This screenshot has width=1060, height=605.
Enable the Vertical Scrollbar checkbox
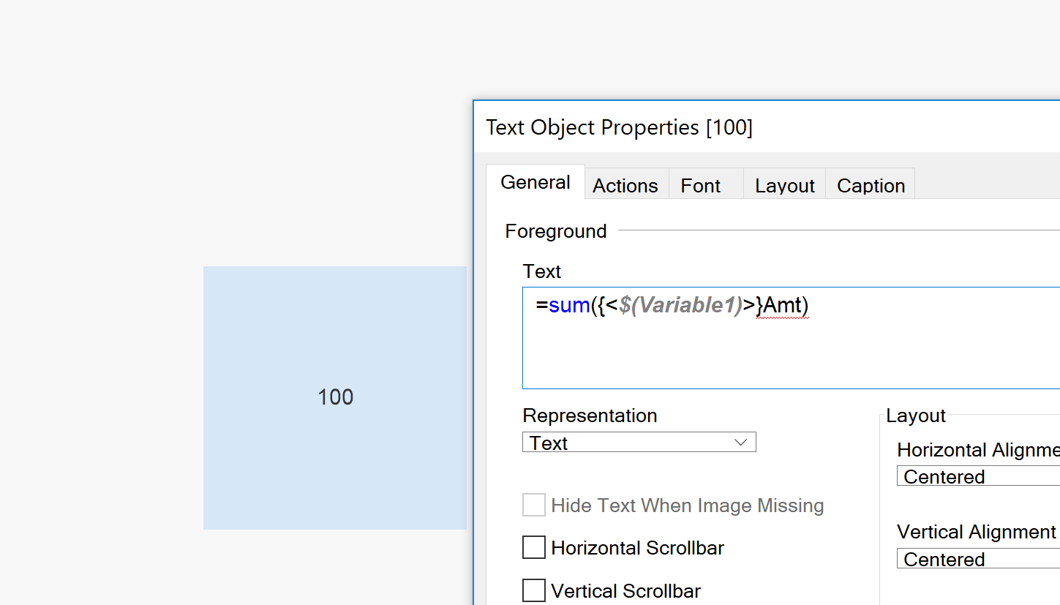tap(534, 590)
